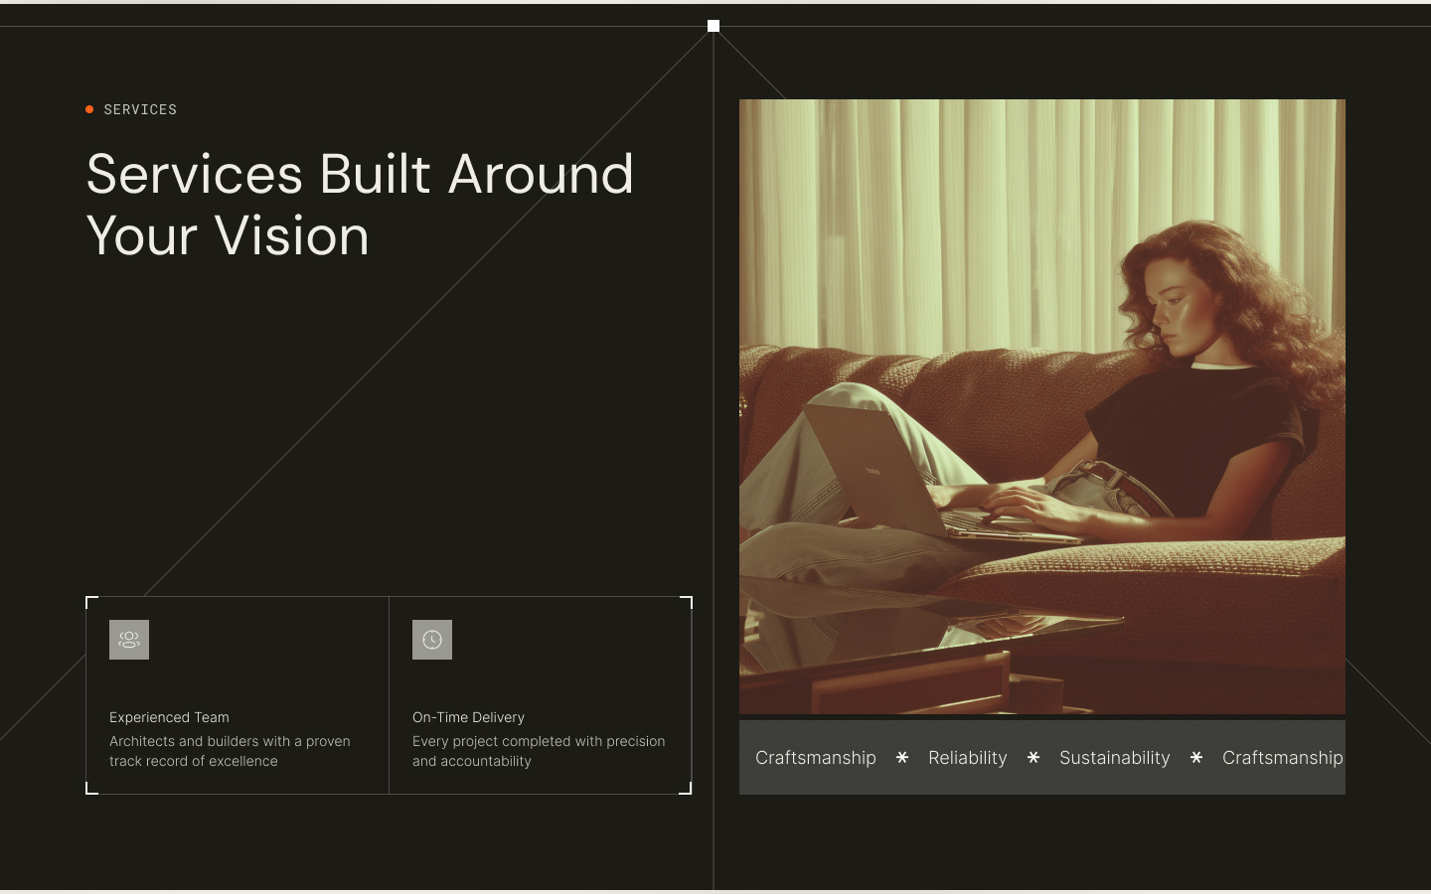Click the Sustainability text in the marquee
Image resolution: width=1431 pixels, height=894 pixels.
pyautogui.click(x=1115, y=758)
